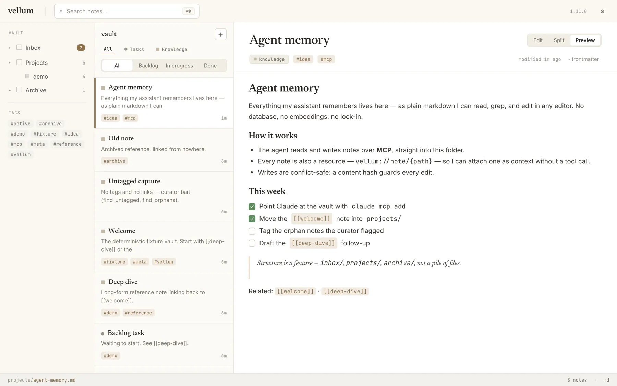This screenshot has height=386, width=617.
Task: Filter by #meta tag in sidebar
Action: [38, 144]
